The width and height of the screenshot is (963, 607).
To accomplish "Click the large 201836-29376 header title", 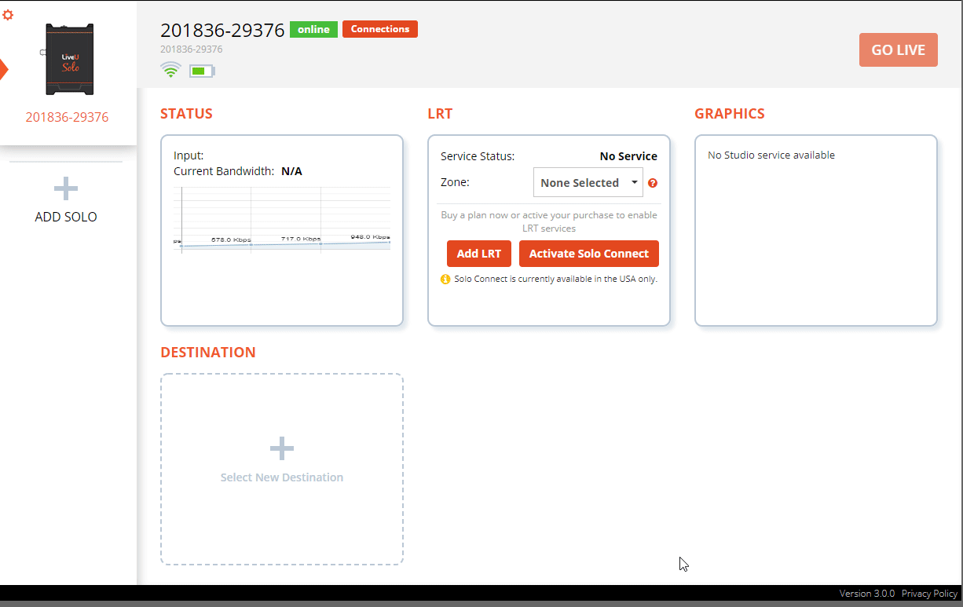I will pos(222,30).
